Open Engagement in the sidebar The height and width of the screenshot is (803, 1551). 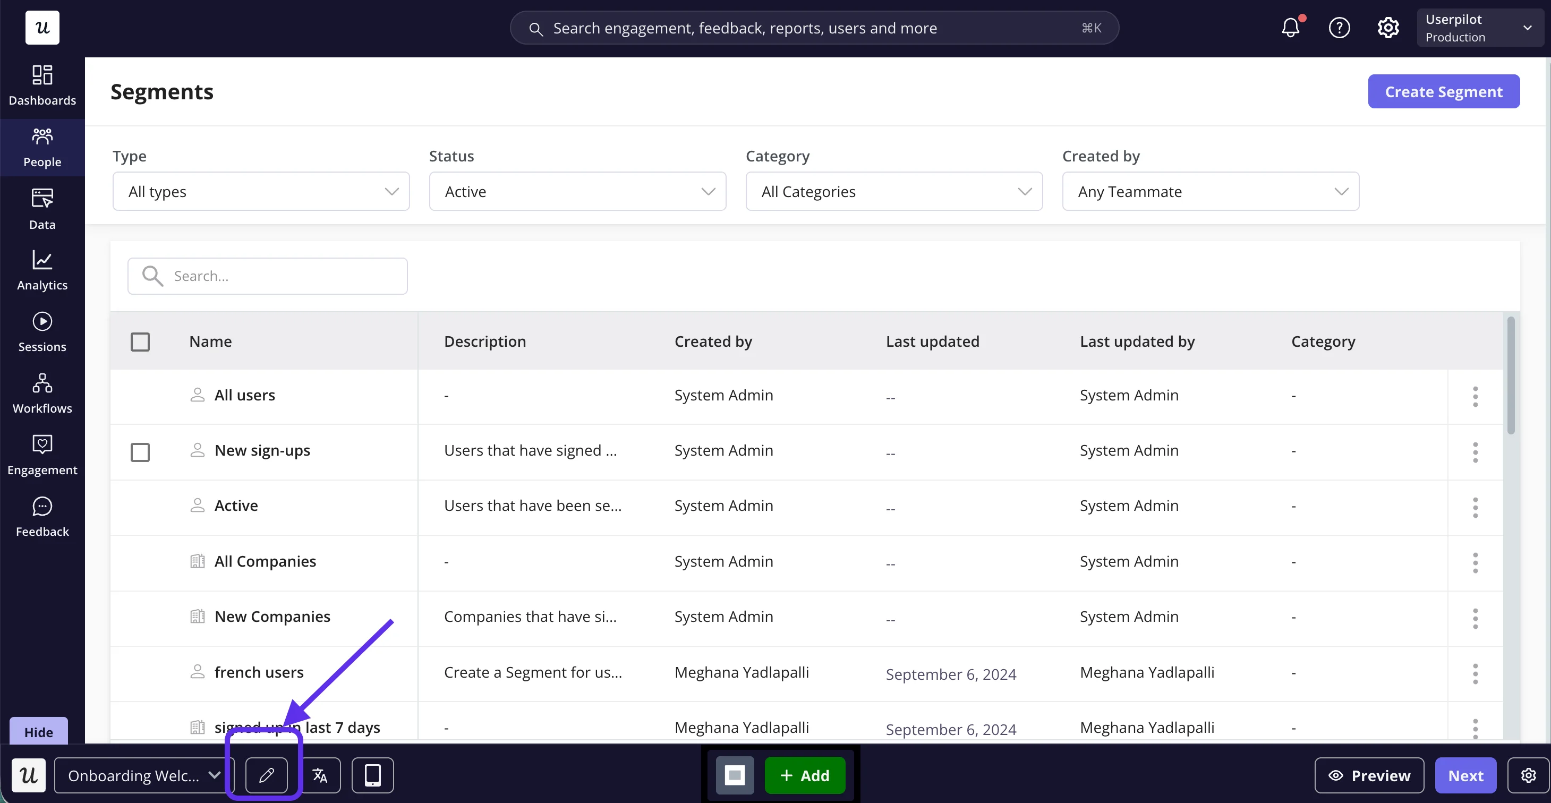click(42, 456)
